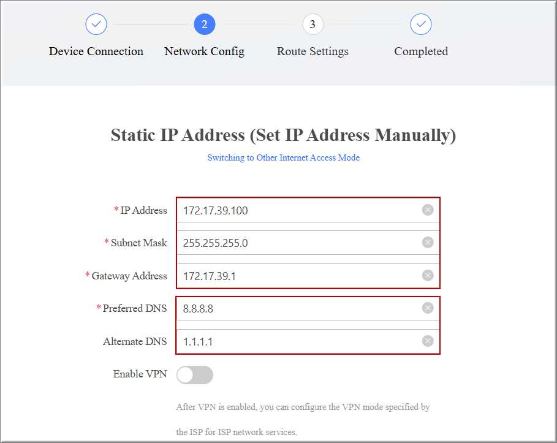557x443 pixels.
Task: Select the Completed step label
Action: click(421, 51)
